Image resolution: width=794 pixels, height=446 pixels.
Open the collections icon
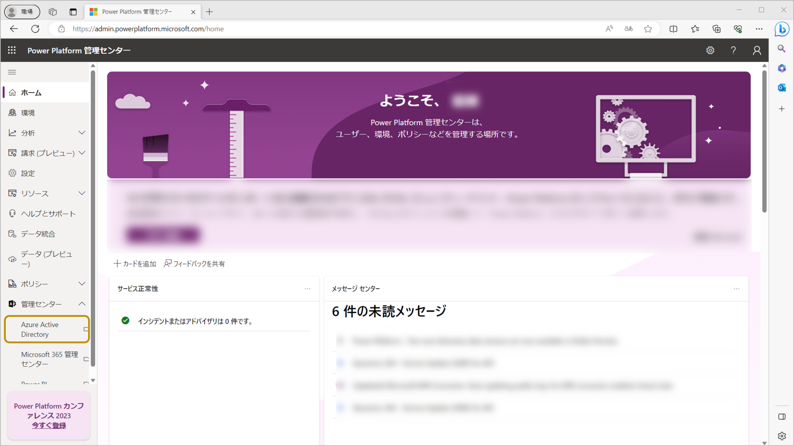716,29
